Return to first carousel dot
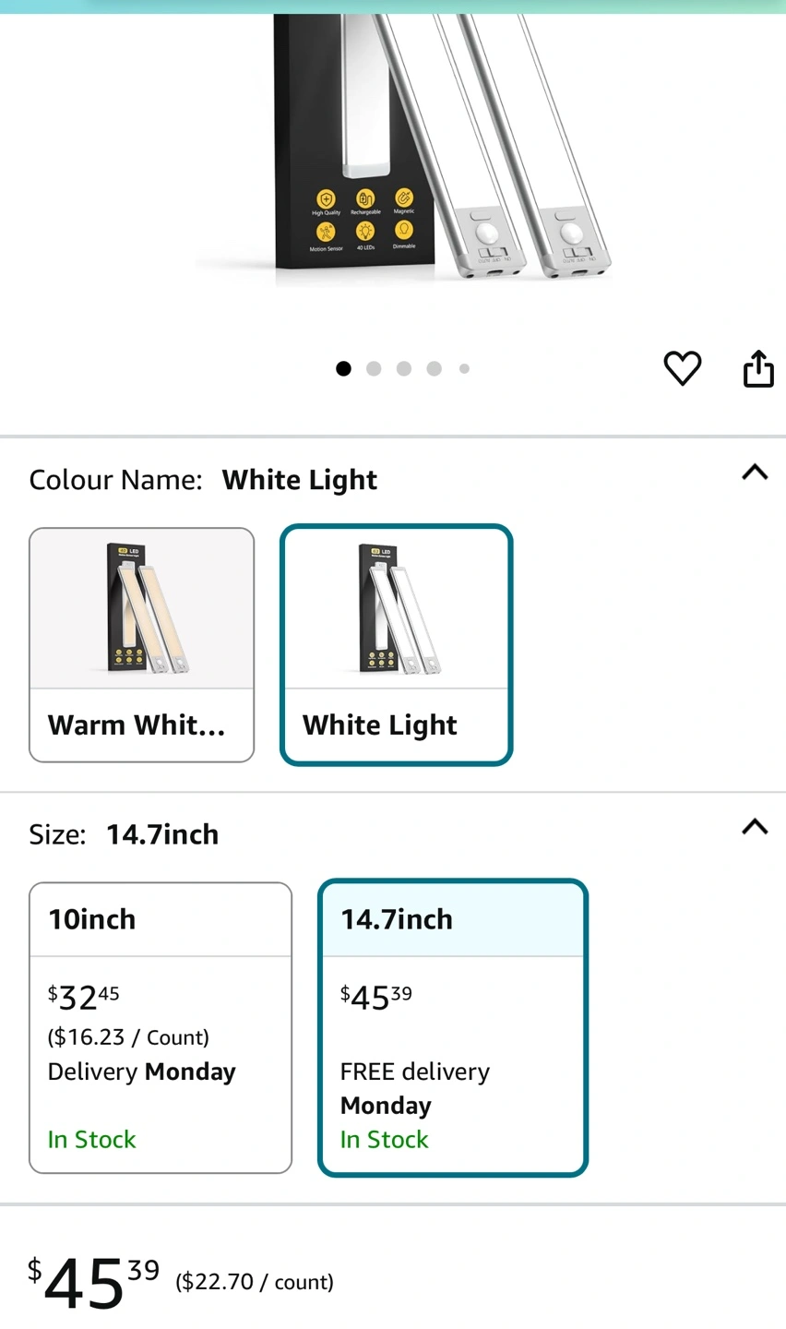The width and height of the screenshot is (786, 1329). click(343, 368)
